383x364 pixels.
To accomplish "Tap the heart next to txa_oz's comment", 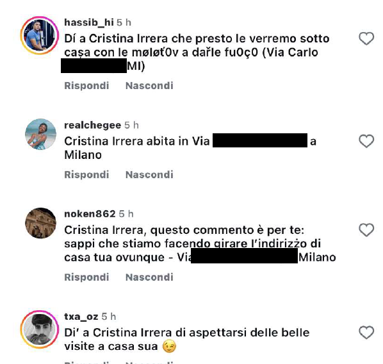I will click(x=366, y=333).
